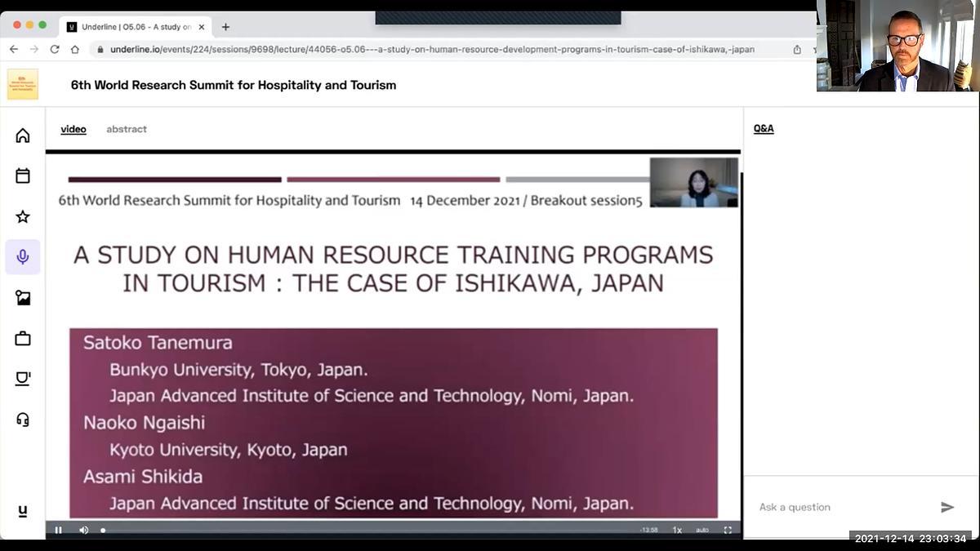Open the Q&A panel heading
980x551 pixels.
point(764,129)
